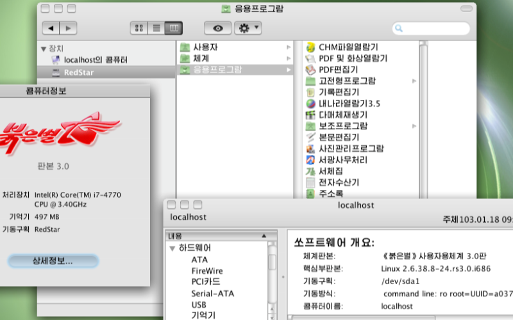Launch 기록편집기 app icon
Screen dimensions: 513x320
[x=310, y=92]
